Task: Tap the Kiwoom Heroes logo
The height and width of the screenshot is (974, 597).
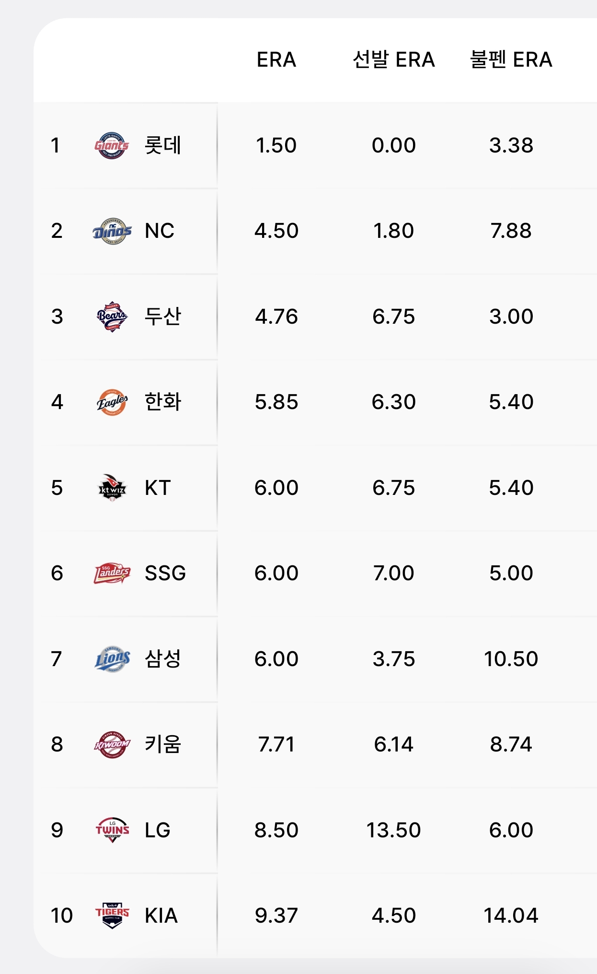Action: [112, 744]
